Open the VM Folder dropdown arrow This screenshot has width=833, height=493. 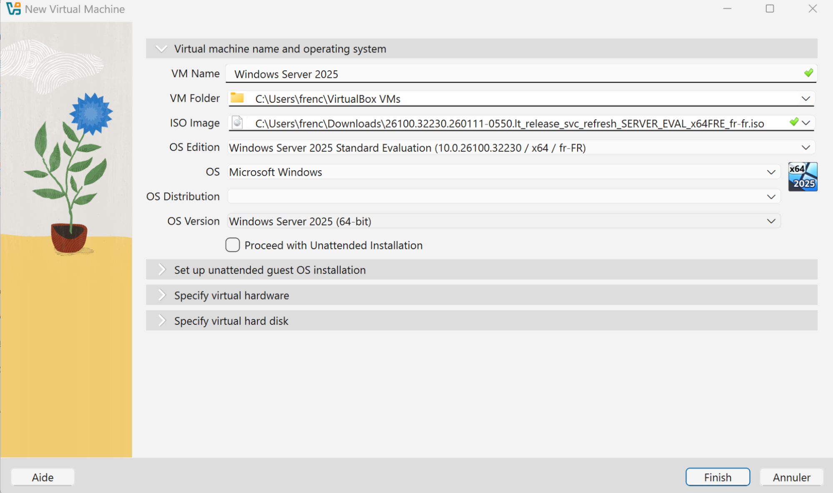(x=805, y=98)
